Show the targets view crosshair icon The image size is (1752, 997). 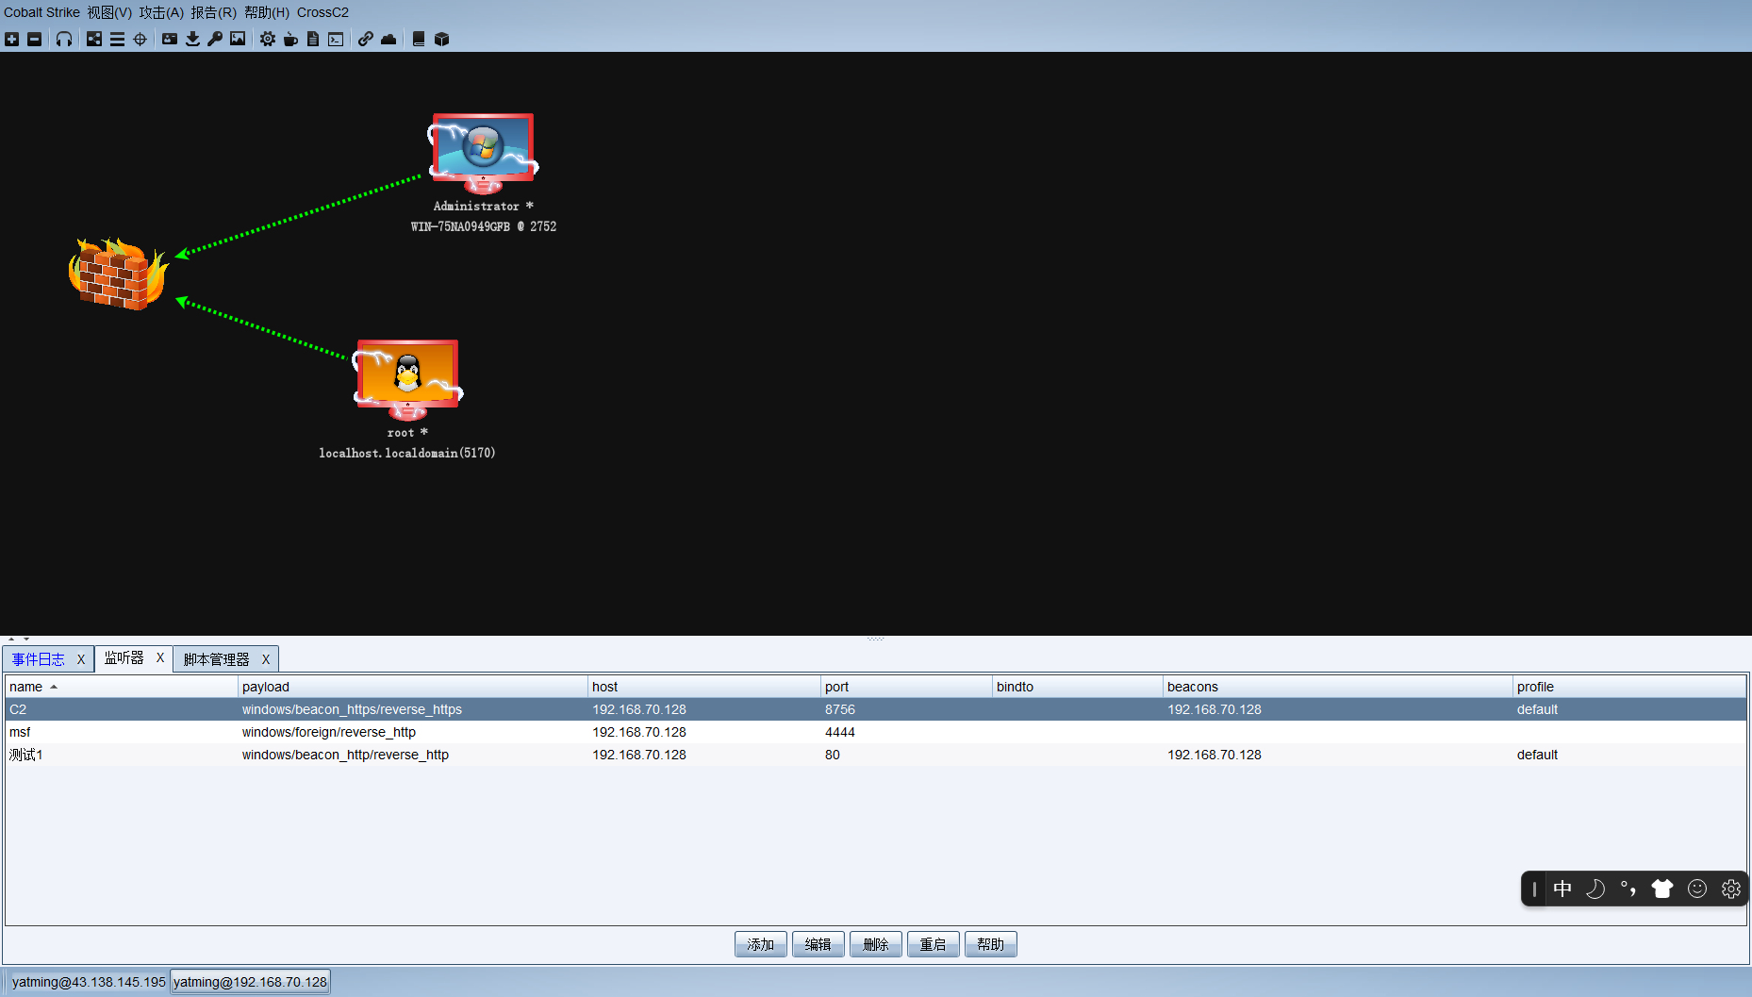tap(140, 39)
